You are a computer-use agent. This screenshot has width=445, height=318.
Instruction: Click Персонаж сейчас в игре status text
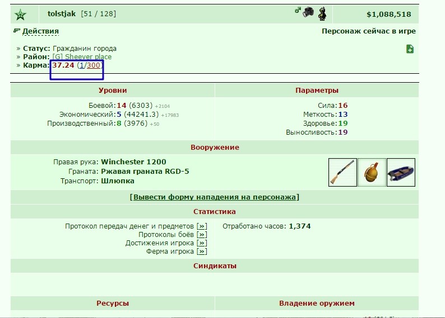click(x=369, y=31)
